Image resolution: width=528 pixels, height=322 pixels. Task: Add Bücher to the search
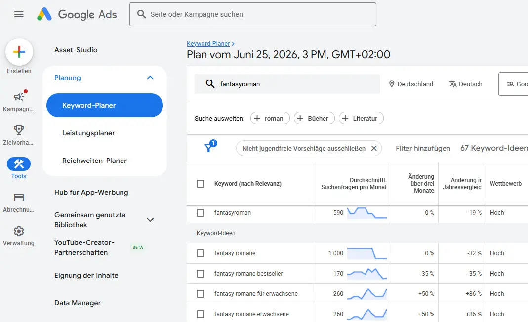(314, 118)
